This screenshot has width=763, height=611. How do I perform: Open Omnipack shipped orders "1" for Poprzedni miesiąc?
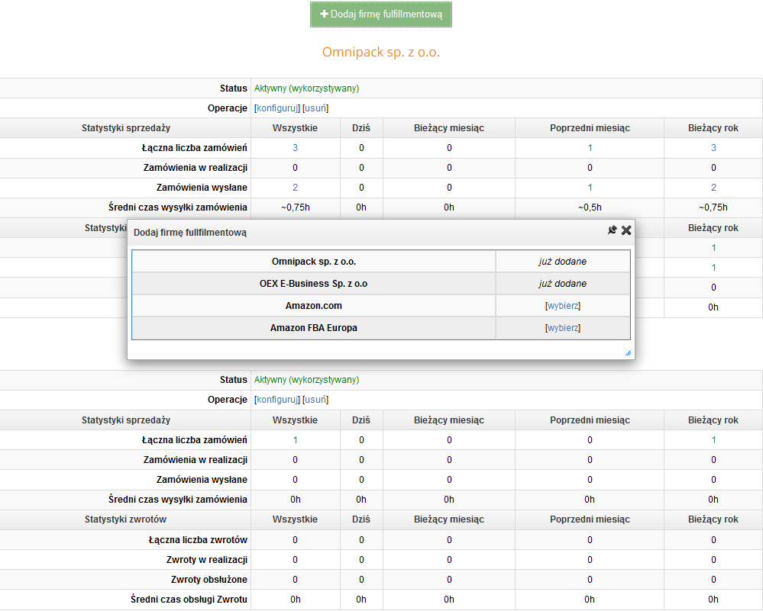pos(590,188)
